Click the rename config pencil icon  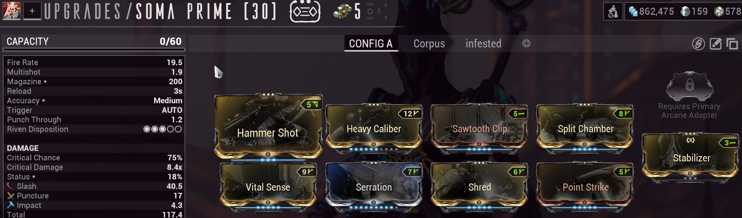(x=716, y=43)
